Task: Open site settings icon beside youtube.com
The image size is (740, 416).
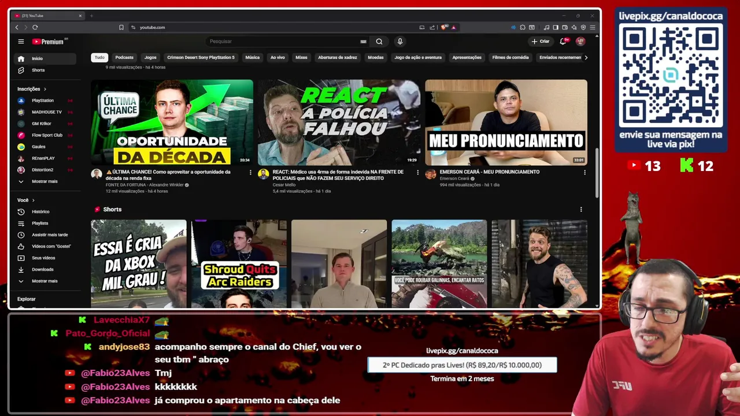Action: (x=133, y=27)
